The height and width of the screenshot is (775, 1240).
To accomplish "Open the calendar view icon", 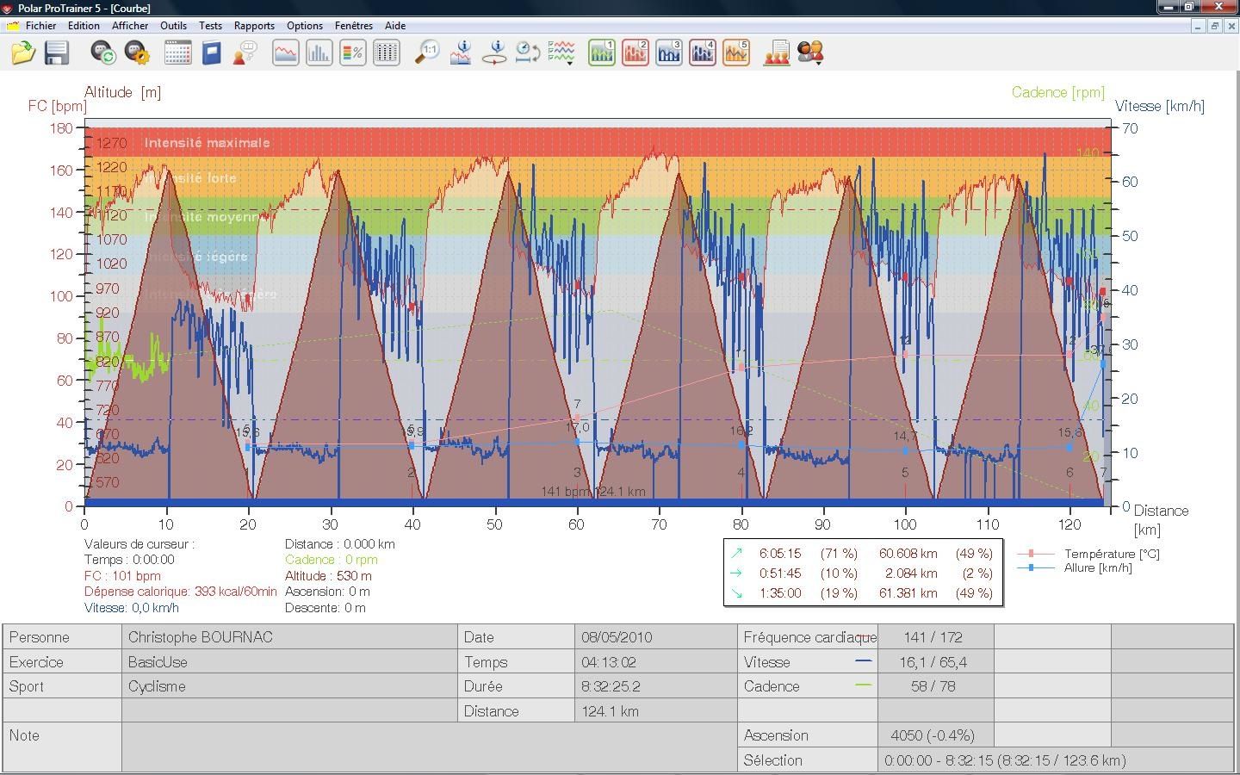I will tap(177, 53).
